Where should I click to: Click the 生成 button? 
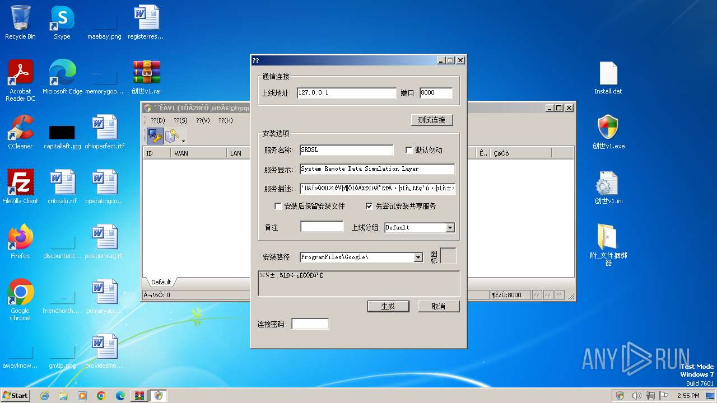388,306
